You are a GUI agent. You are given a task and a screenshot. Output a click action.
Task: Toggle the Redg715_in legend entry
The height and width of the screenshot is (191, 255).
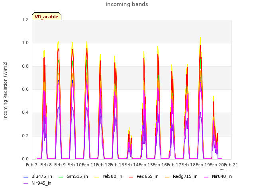pyautogui.click(x=181, y=177)
